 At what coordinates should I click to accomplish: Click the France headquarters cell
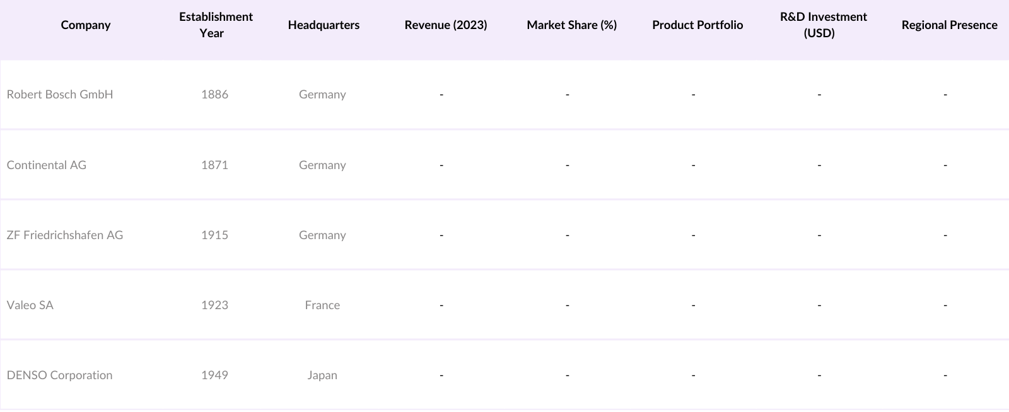point(322,305)
